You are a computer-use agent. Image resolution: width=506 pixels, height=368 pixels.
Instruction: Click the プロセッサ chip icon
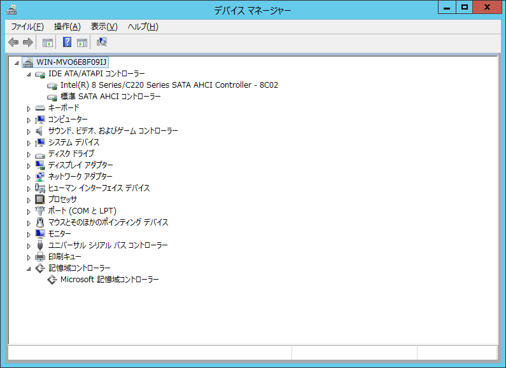click(x=39, y=200)
